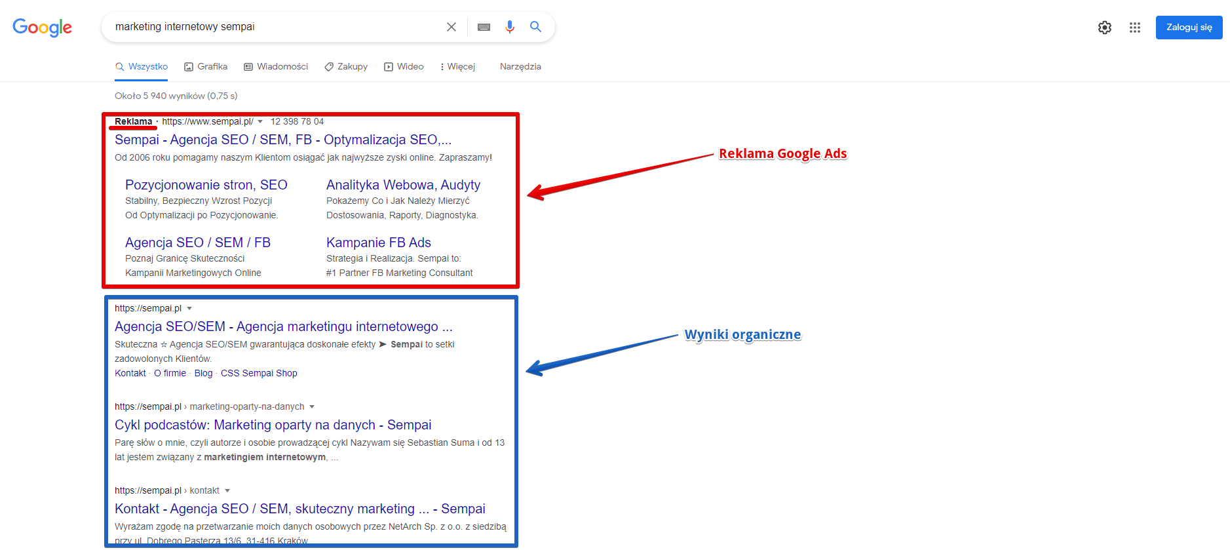
Task: Switch to the Wiadomości tab
Action: click(276, 67)
